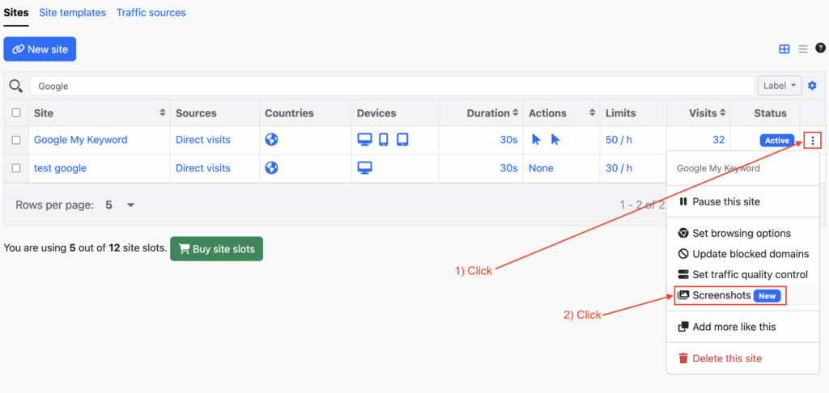This screenshot has width=829, height=393.
Task: Click None actions link for test google
Action: [x=541, y=168]
